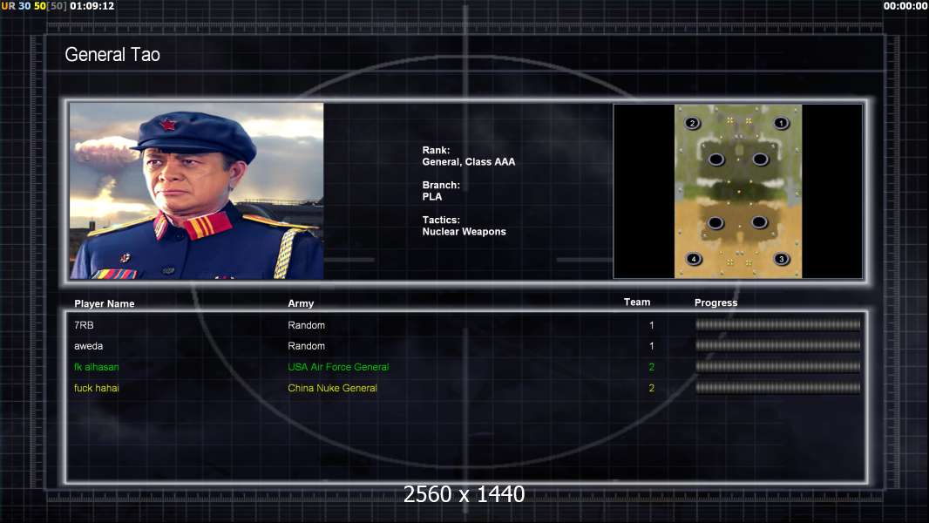This screenshot has height=523, width=929.
Task: Click General Tao portrait image
Action: [x=197, y=191]
